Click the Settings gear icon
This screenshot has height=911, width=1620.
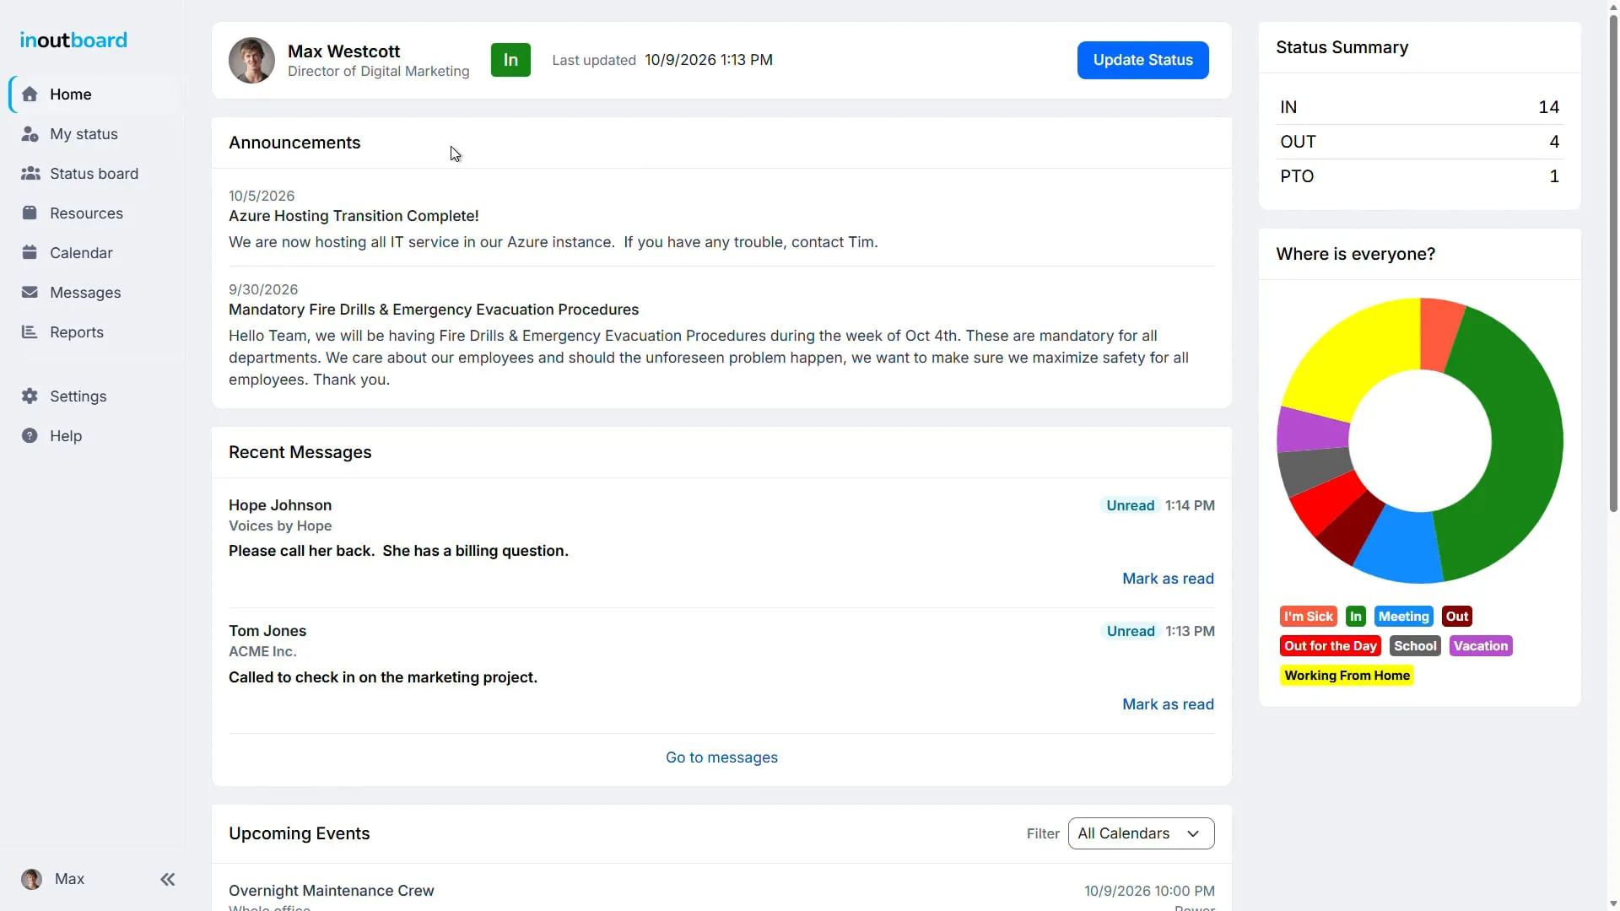(30, 396)
